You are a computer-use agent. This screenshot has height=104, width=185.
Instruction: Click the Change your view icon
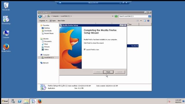[x=138, y=21]
